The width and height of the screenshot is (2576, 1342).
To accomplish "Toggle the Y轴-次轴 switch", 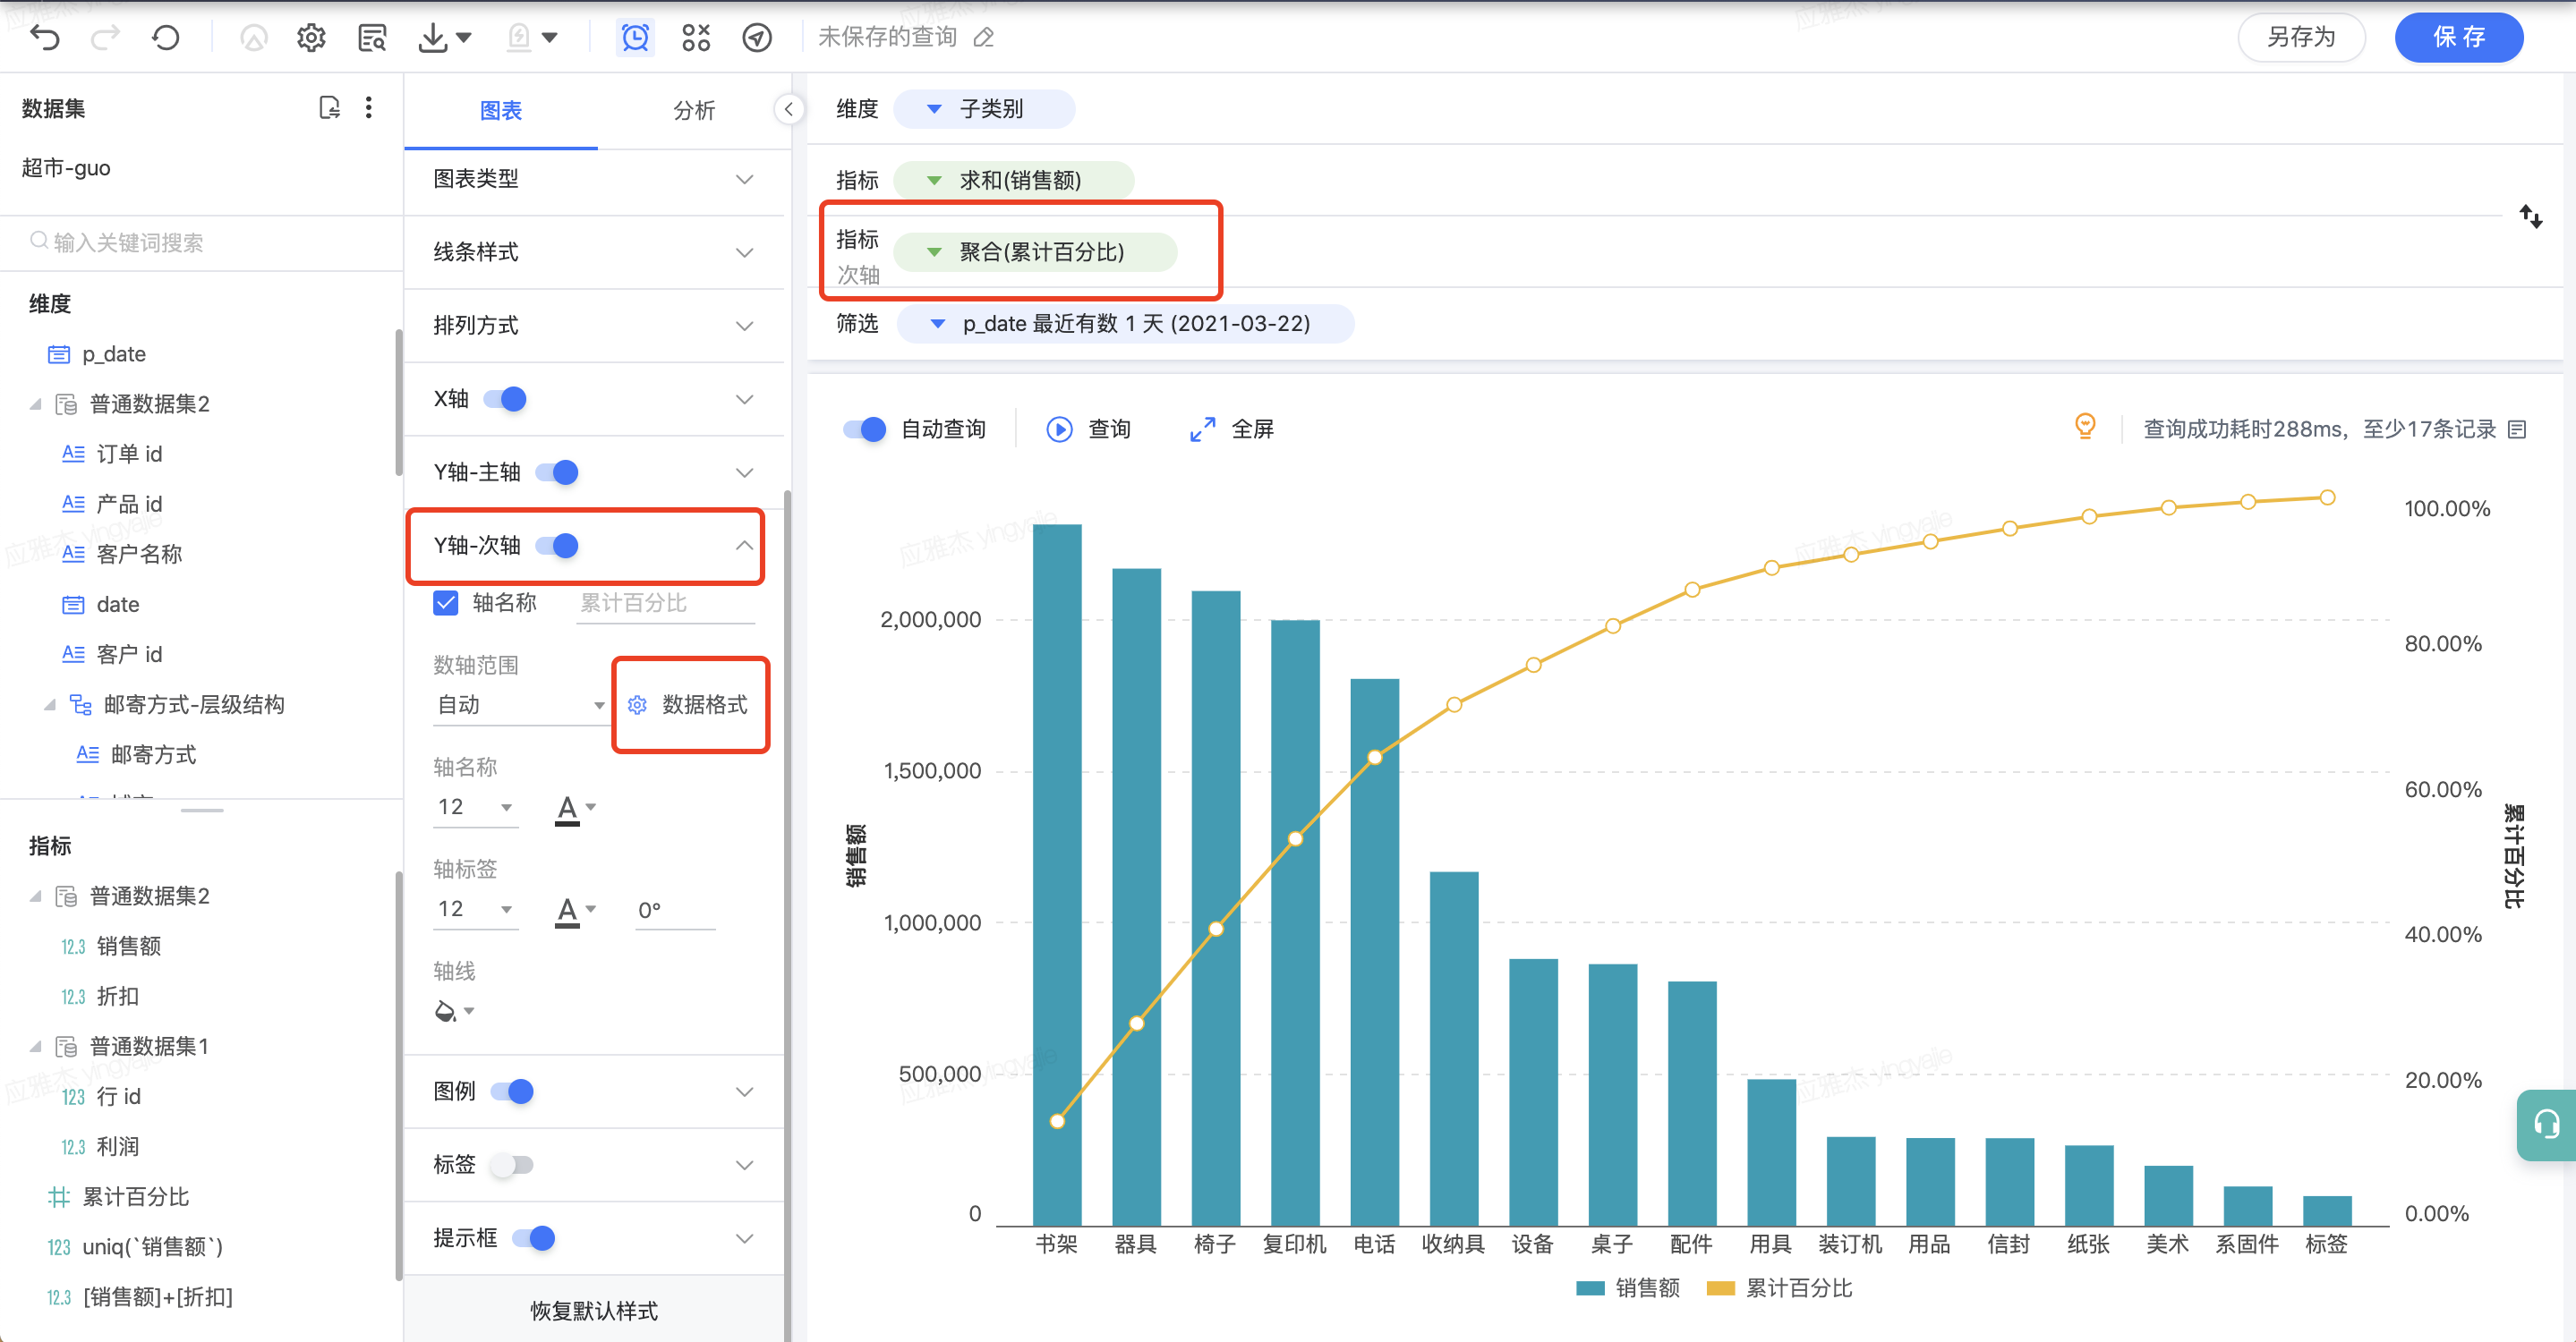I will 557,545.
